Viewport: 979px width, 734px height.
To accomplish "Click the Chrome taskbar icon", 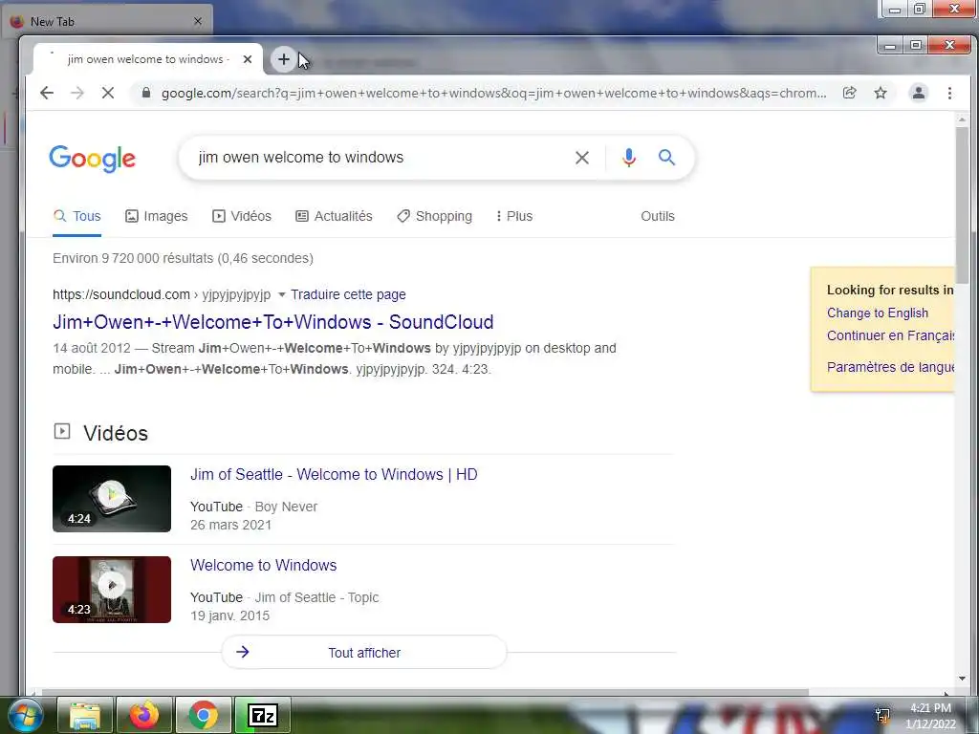I will pos(203,715).
